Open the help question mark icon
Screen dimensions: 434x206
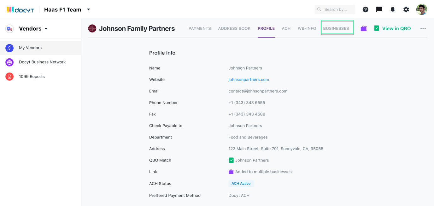point(365,9)
